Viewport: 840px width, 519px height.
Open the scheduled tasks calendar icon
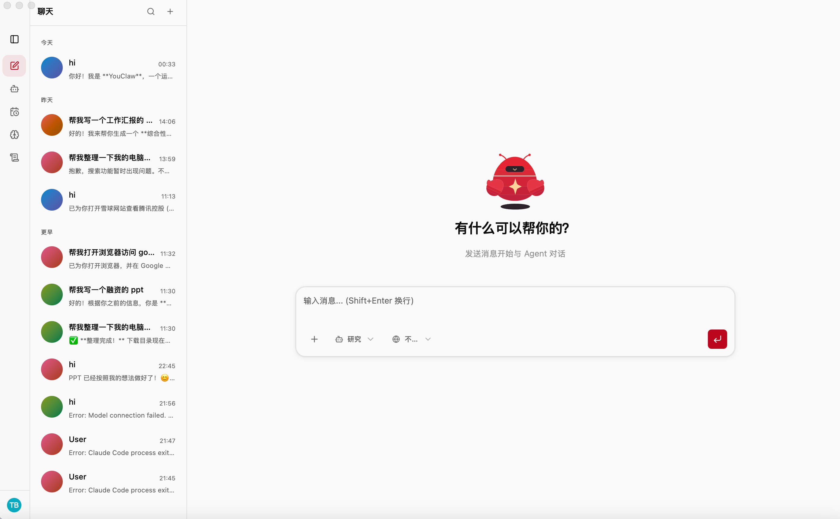14,112
